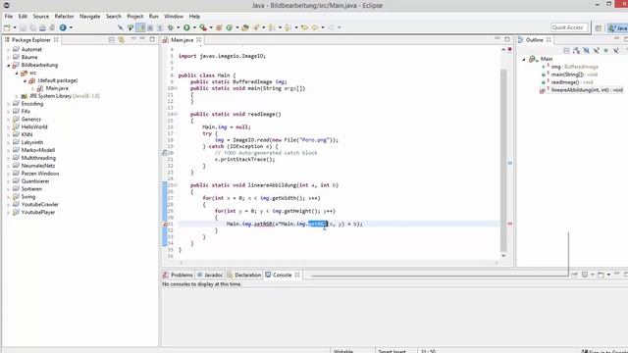Image resolution: width=628 pixels, height=353 pixels.
Task: Open the File menu
Action: pos(9,17)
